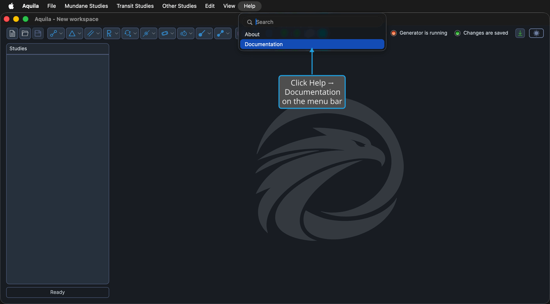The height and width of the screenshot is (304, 550).
Task: Open the File menu
Action: click(x=51, y=6)
